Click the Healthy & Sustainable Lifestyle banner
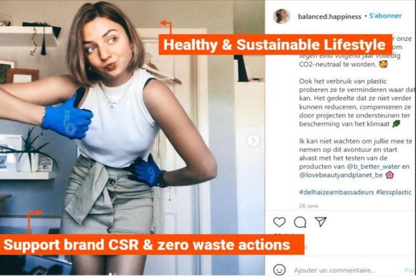416x276 pixels. pos(274,44)
